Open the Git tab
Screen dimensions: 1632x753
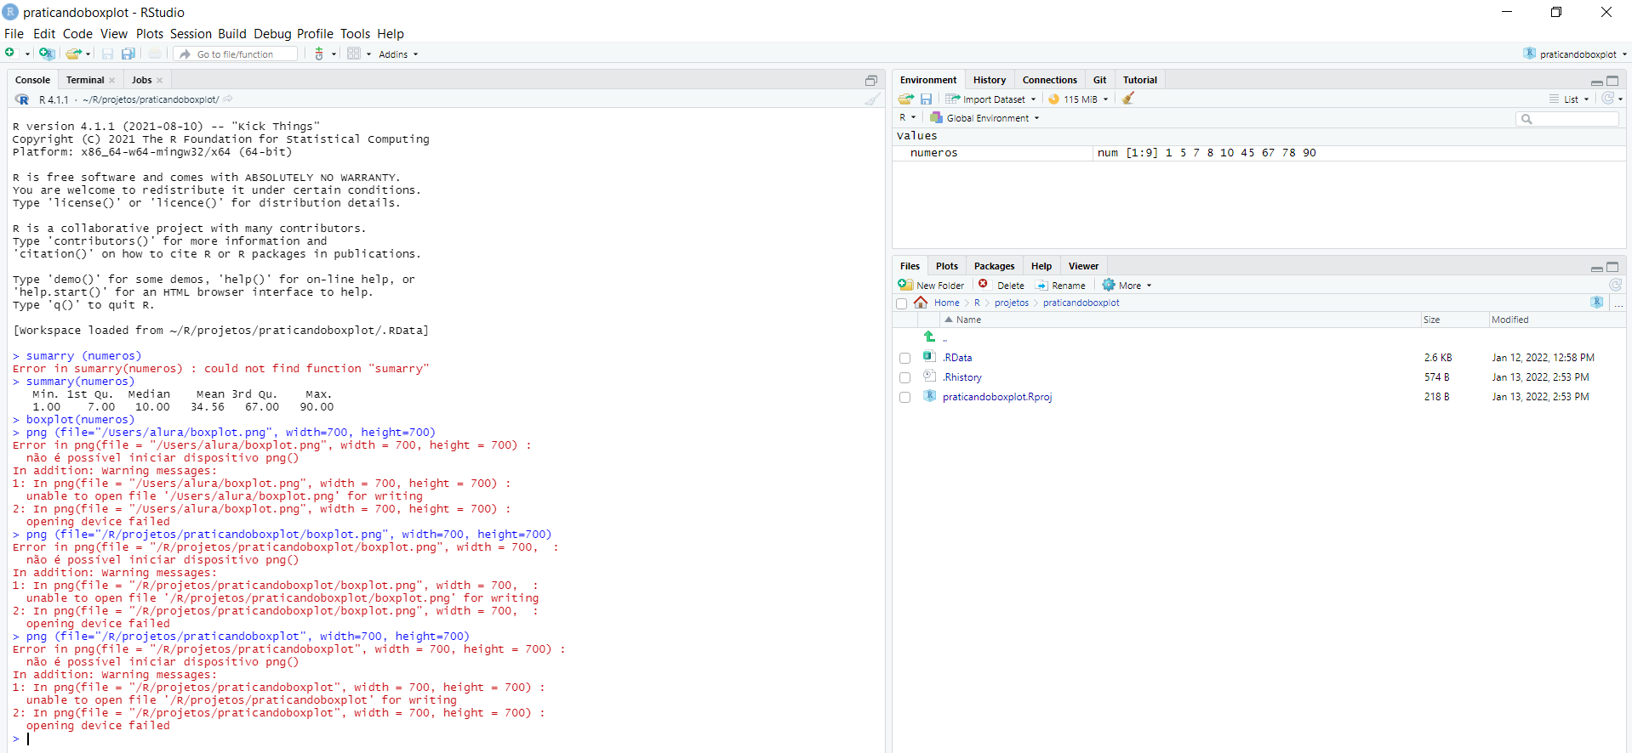pyautogui.click(x=1099, y=80)
